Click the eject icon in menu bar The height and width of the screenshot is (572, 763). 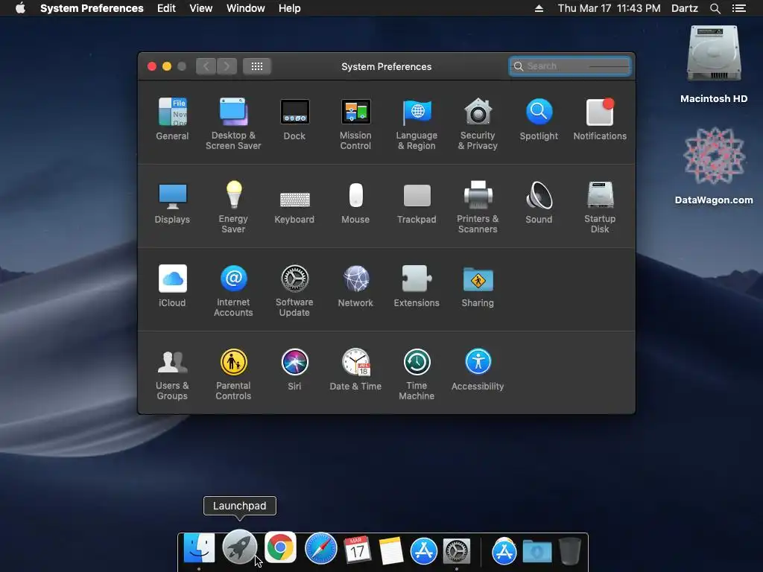click(539, 8)
